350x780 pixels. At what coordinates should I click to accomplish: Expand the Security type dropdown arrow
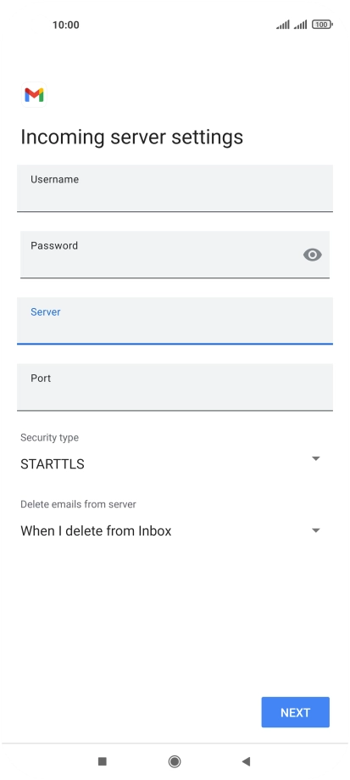[x=316, y=458]
